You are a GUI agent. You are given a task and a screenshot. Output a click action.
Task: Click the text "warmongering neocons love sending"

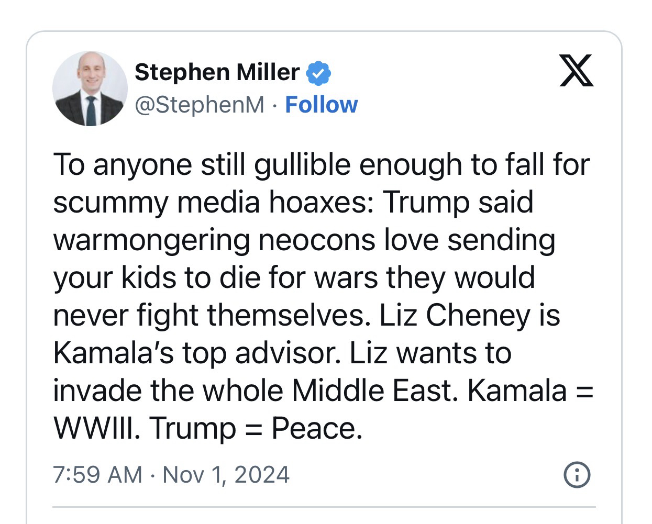pyautogui.click(x=304, y=240)
